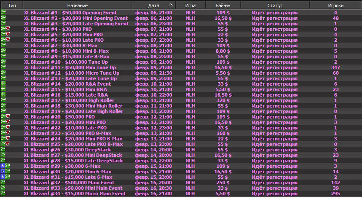
Task: Sort the list by the Бай-ин column
Action: (x=223, y=5)
